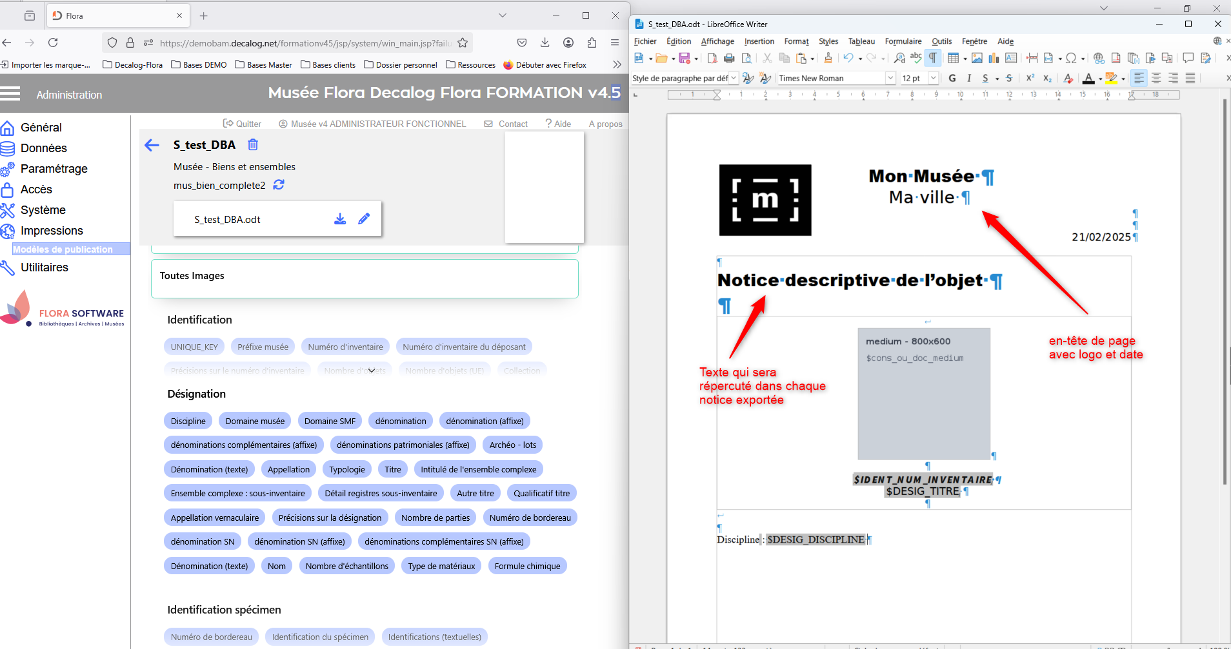Open Modèles de publication in sidebar

[x=63, y=249]
